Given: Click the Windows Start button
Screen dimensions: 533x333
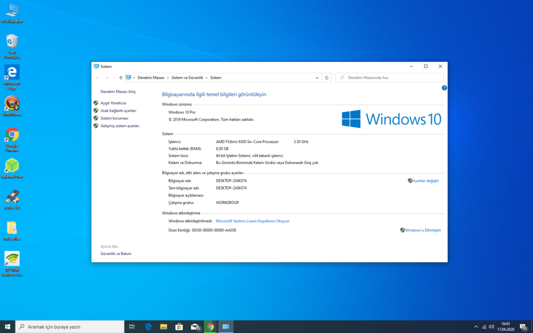Looking at the screenshot, I should tap(8, 326).
